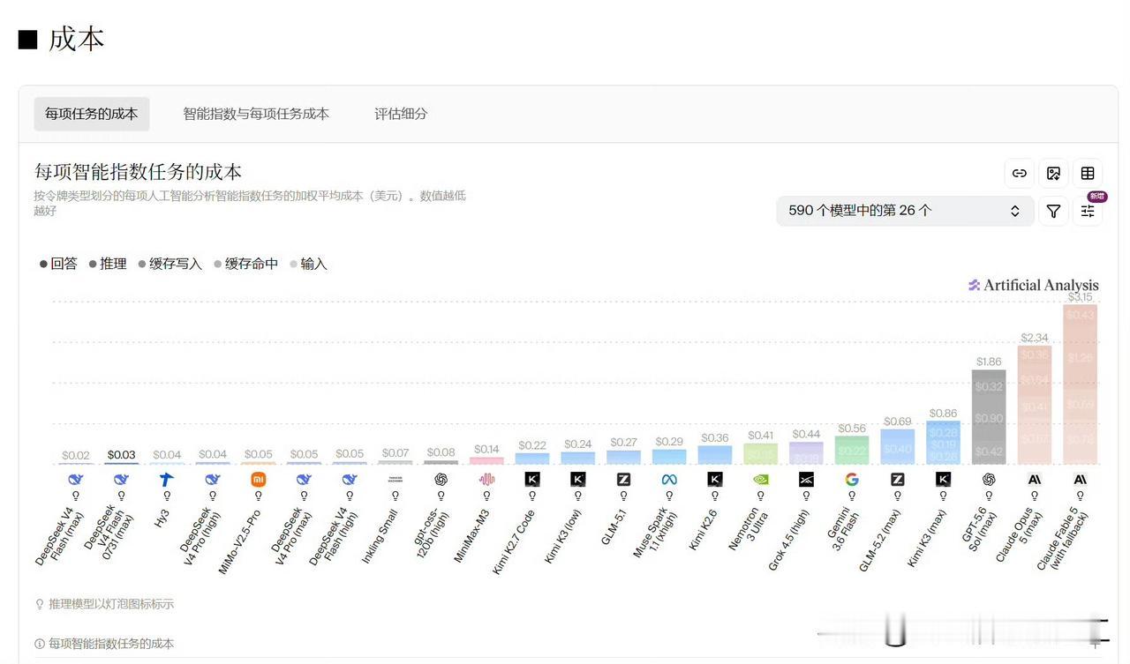Click the Google Gemini 3.6 Flash logo
Viewport: 1130px width, 664px height.
pos(852,480)
